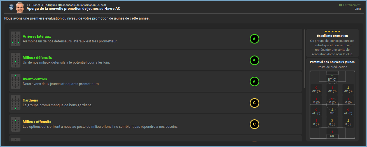Select the MO (D) position on pitch
The height and width of the screenshot is (147, 367).
point(348,89)
